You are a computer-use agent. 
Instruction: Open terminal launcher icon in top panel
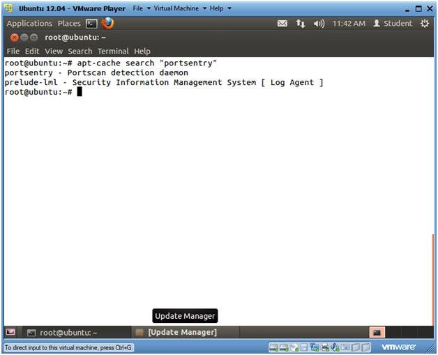[91, 24]
